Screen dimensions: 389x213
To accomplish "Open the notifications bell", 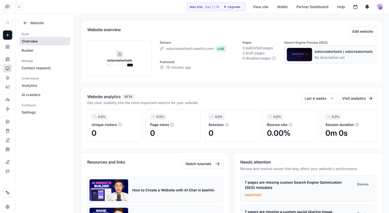I will coord(367,7).
